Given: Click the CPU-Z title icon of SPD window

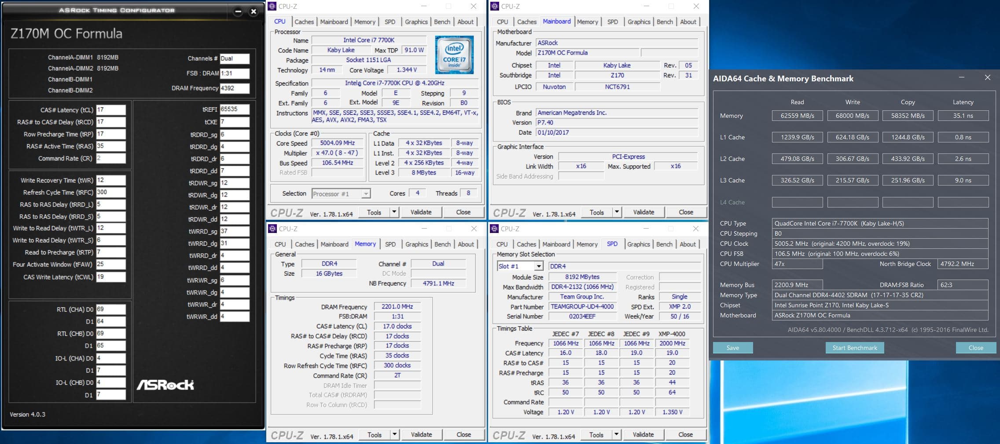Looking at the screenshot, I should click(x=495, y=229).
